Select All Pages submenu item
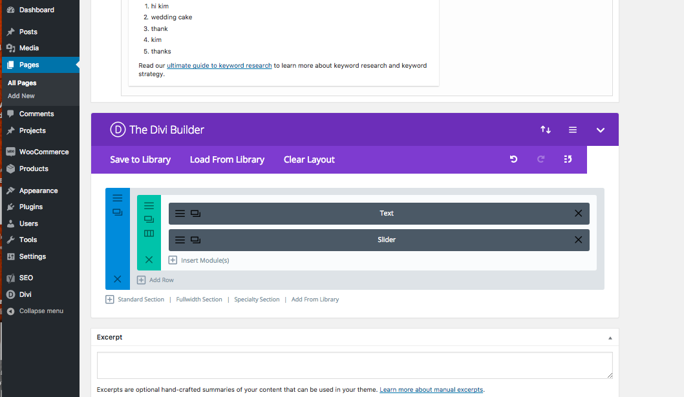684x397 pixels. (x=22, y=83)
